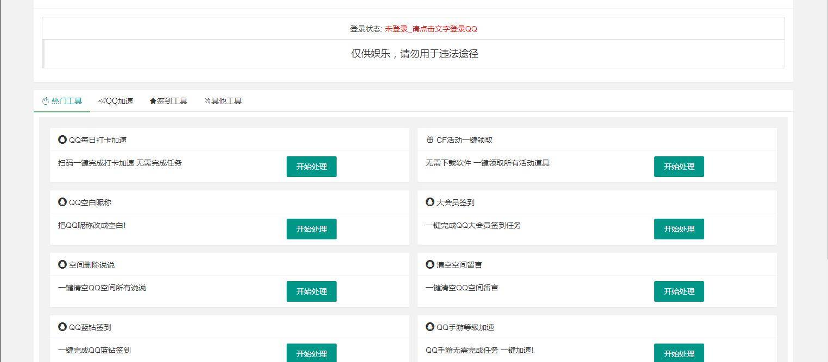Click the QQ logo beside 清空空间留言
The width and height of the screenshot is (828, 362).
[x=429, y=264]
